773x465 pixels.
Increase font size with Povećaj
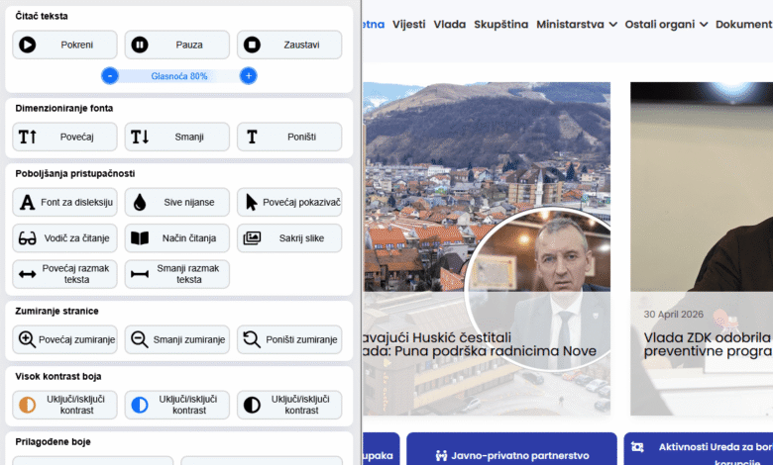point(64,137)
